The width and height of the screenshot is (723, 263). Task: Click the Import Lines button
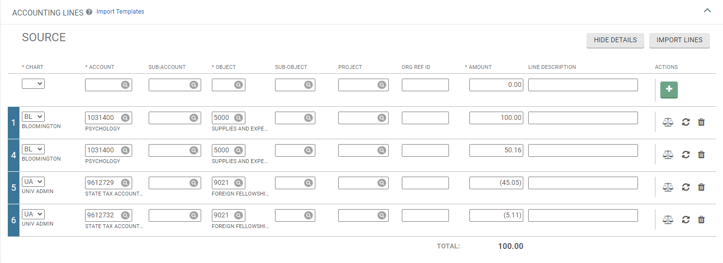click(679, 40)
